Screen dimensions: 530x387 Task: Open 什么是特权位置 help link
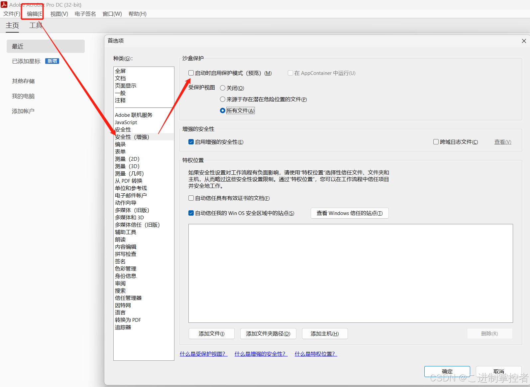pyautogui.click(x=316, y=354)
